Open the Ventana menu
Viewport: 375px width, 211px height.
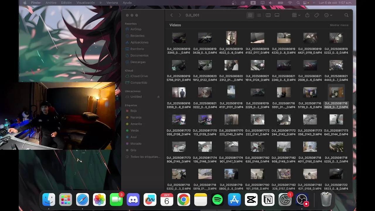tap(112, 3)
